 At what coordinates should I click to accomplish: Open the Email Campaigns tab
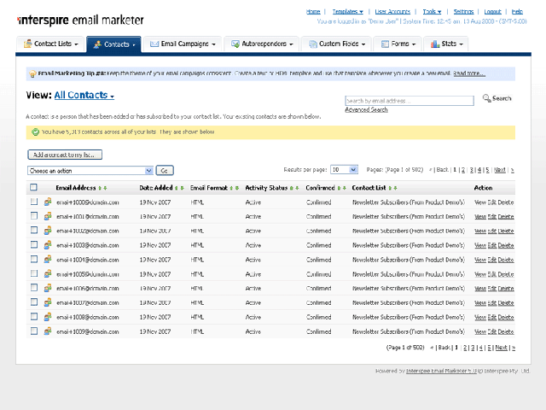(183, 44)
